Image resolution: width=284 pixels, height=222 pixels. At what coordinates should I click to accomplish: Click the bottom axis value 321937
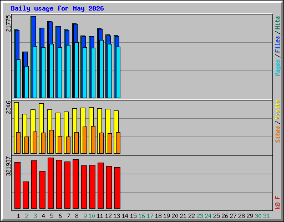coord(8,166)
